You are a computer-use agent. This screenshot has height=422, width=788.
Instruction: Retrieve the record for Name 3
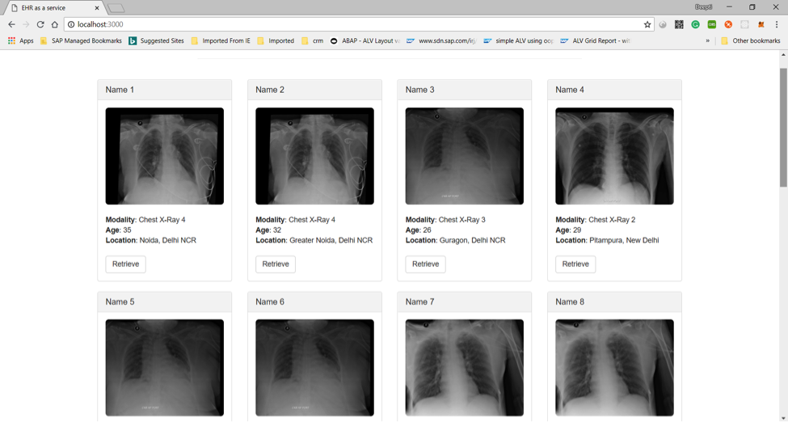click(x=426, y=264)
